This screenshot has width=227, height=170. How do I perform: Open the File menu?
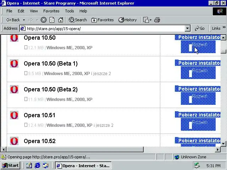pyautogui.click(x=9, y=11)
